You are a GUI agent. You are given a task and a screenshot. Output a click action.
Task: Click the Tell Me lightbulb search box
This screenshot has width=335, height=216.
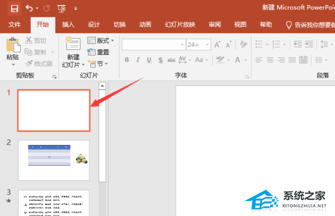coord(310,25)
